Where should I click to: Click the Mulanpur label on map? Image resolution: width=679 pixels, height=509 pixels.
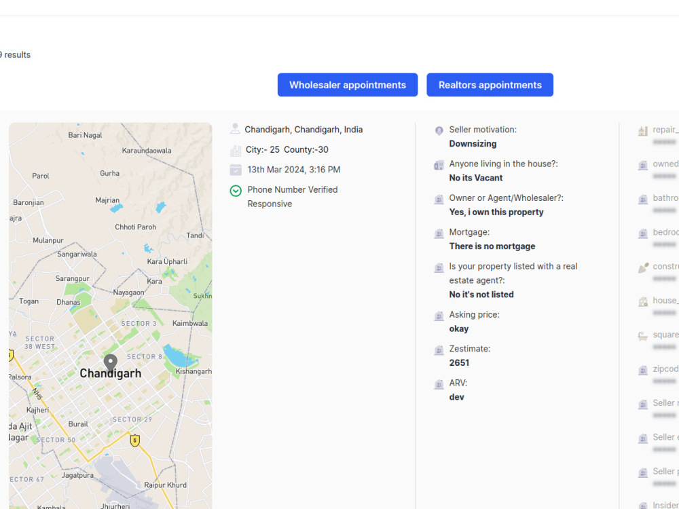[x=48, y=240]
